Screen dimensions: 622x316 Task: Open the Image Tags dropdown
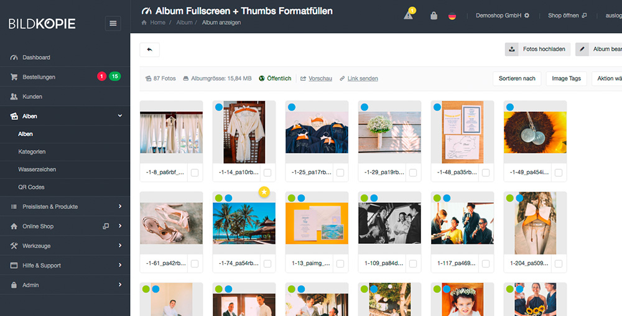pyautogui.click(x=566, y=78)
